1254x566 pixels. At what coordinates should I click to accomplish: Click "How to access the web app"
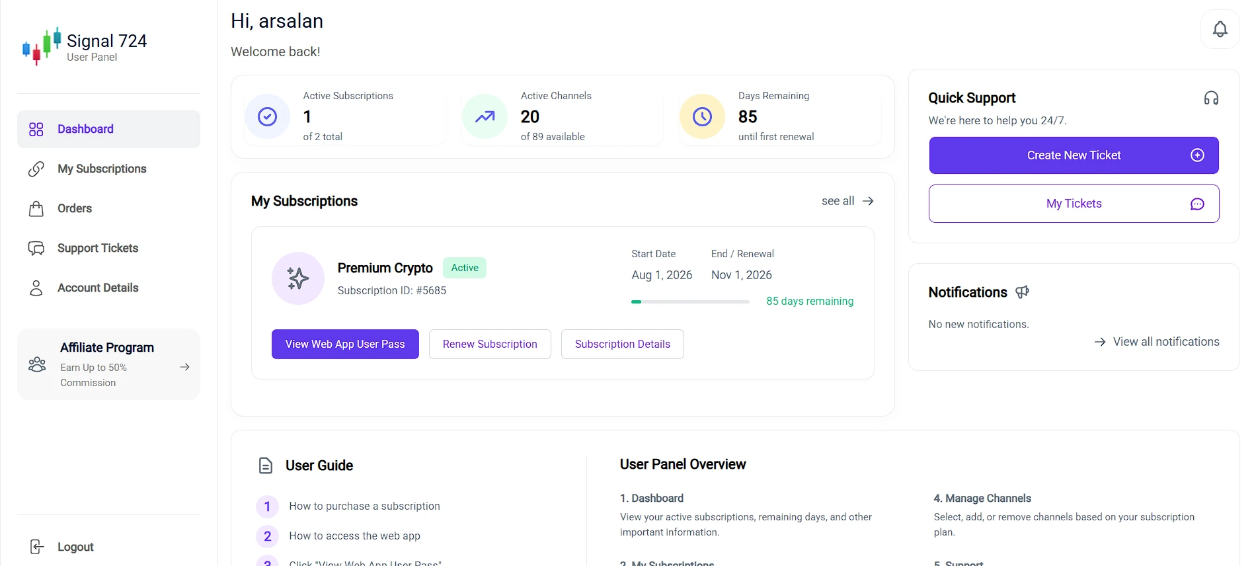354,536
